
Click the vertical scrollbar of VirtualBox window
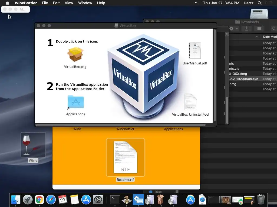(x=215, y=75)
